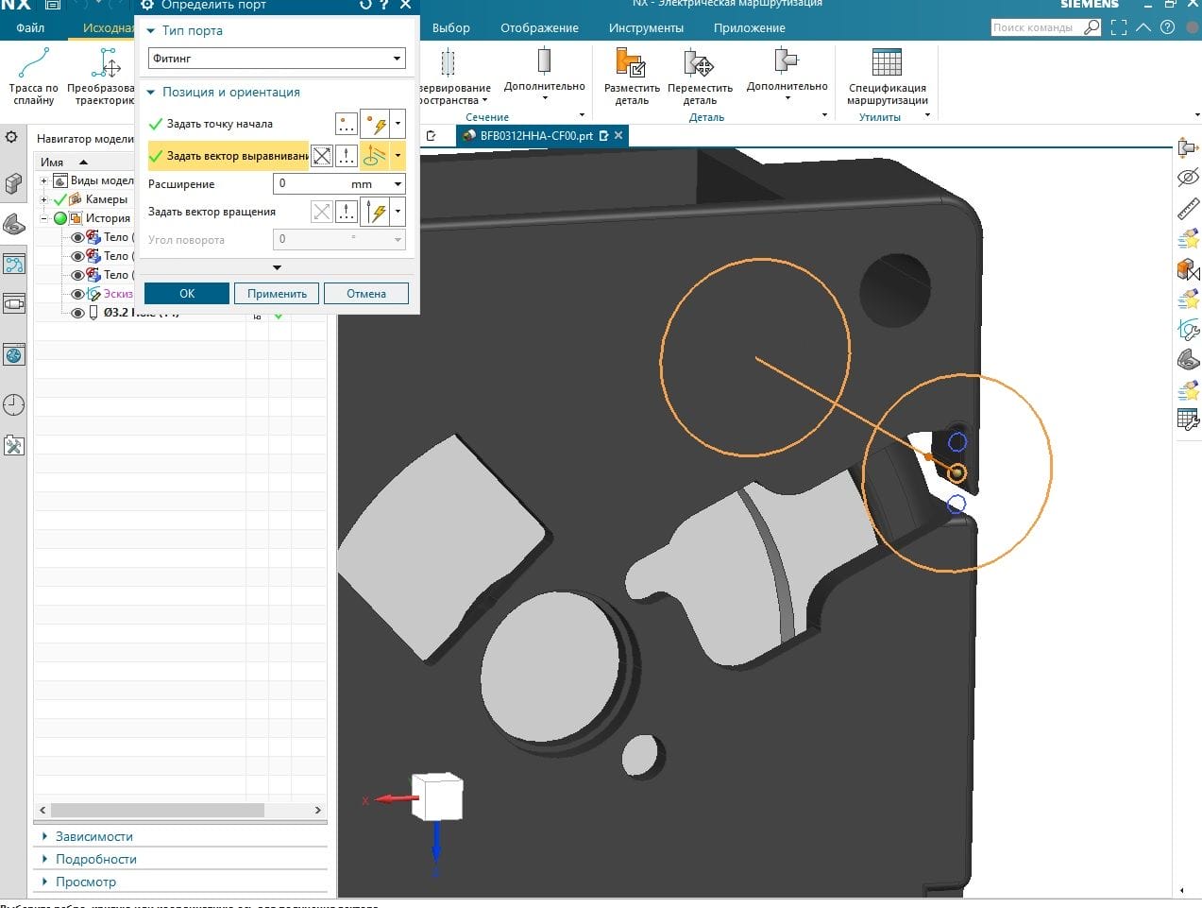Open the alignment vector type dropdown arrow

point(398,156)
